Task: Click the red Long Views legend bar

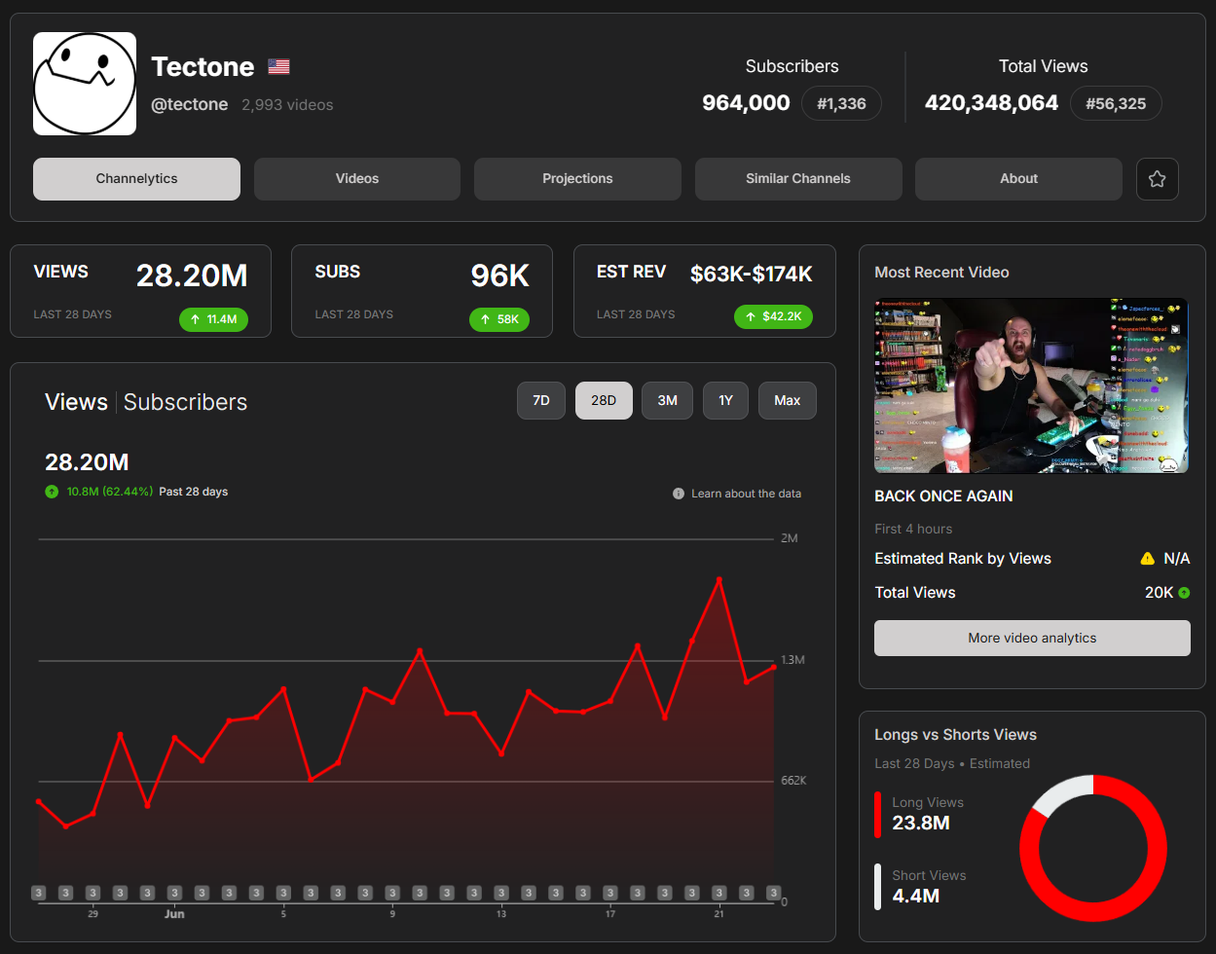Action: pyautogui.click(x=877, y=815)
